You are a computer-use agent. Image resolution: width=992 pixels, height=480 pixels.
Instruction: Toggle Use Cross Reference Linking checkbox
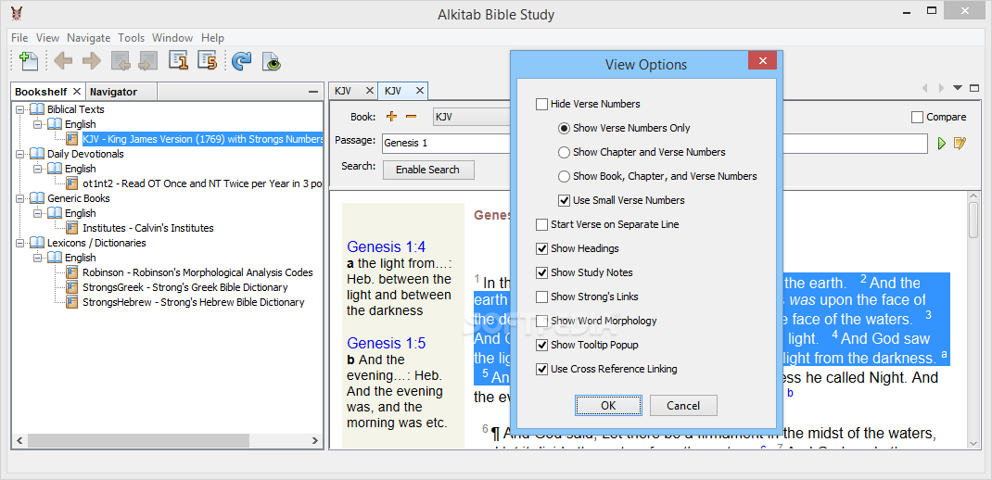click(541, 369)
